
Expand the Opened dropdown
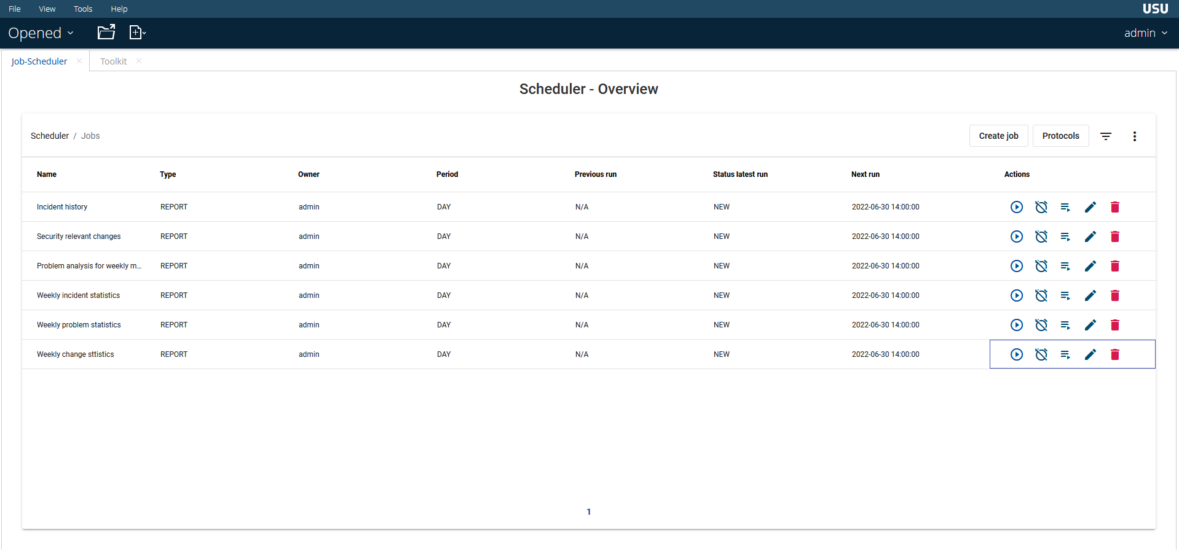coord(41,33)
